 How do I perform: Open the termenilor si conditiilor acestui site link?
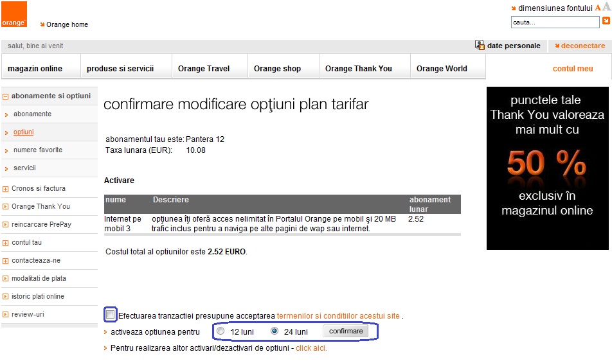click(338, 316)
